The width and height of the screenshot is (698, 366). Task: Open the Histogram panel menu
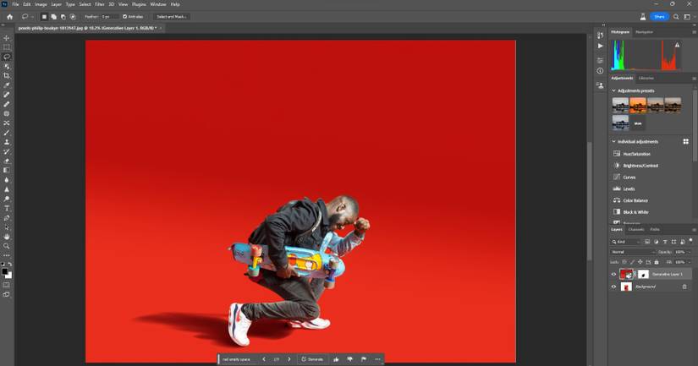[x=694, y=32]
